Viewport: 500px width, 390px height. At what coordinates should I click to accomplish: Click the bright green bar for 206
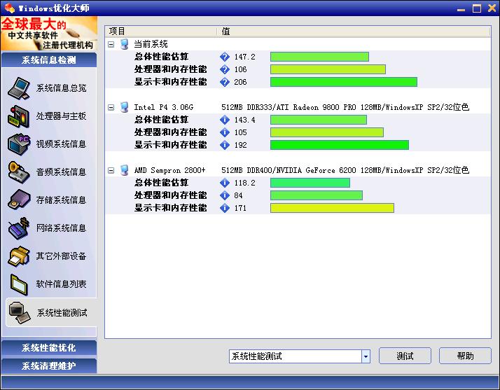tap(344, 82)
